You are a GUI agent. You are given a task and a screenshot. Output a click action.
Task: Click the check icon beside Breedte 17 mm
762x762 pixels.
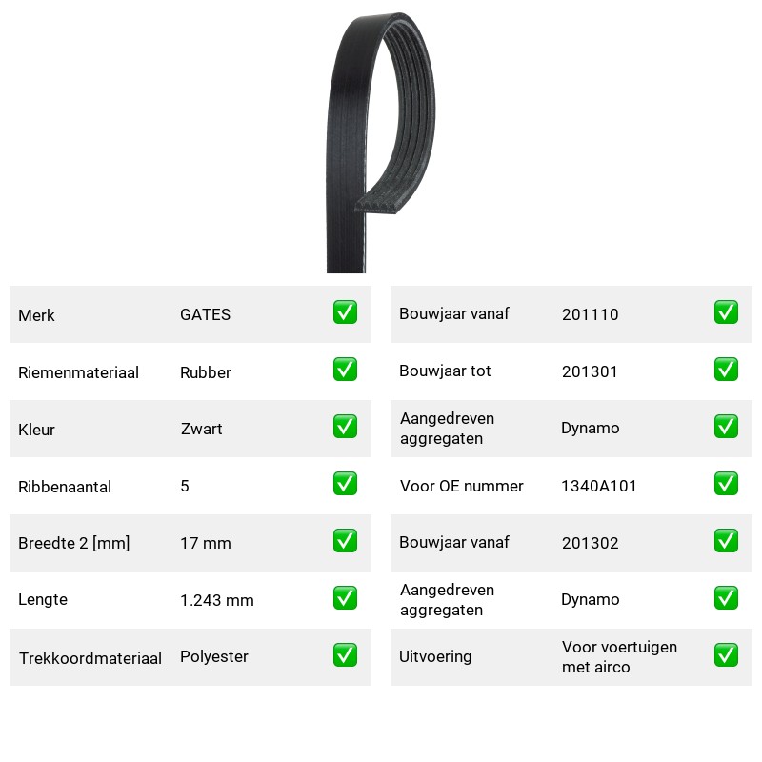pos(345,541)
